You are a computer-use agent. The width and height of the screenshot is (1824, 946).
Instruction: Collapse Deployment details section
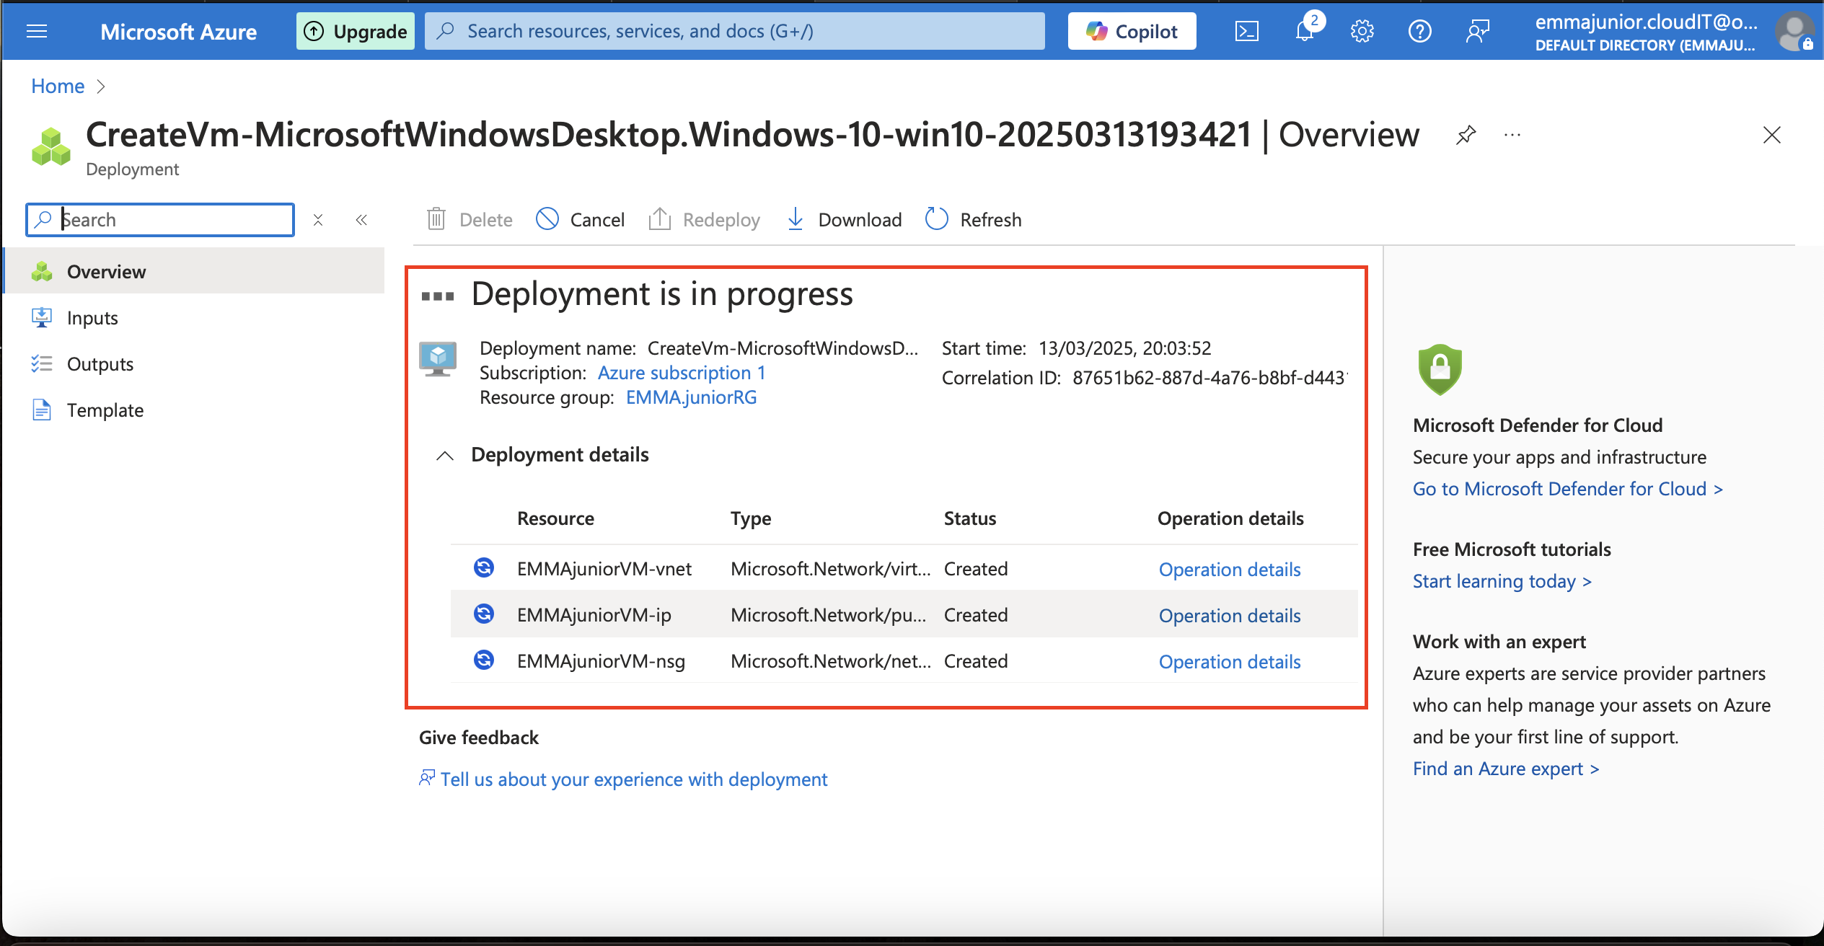[445, 455]
